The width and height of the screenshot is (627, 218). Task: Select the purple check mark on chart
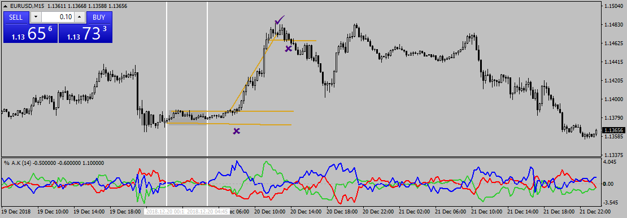click(x=280, y=20)
